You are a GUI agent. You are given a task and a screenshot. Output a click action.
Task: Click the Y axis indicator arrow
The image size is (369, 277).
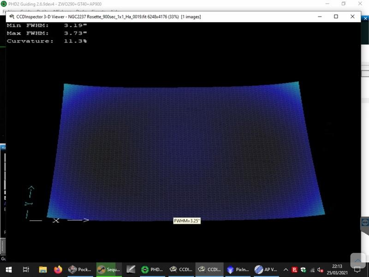[29, 203]
